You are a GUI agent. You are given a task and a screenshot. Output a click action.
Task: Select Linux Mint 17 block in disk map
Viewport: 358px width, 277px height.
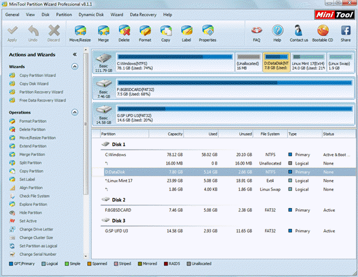coord(308,62)
